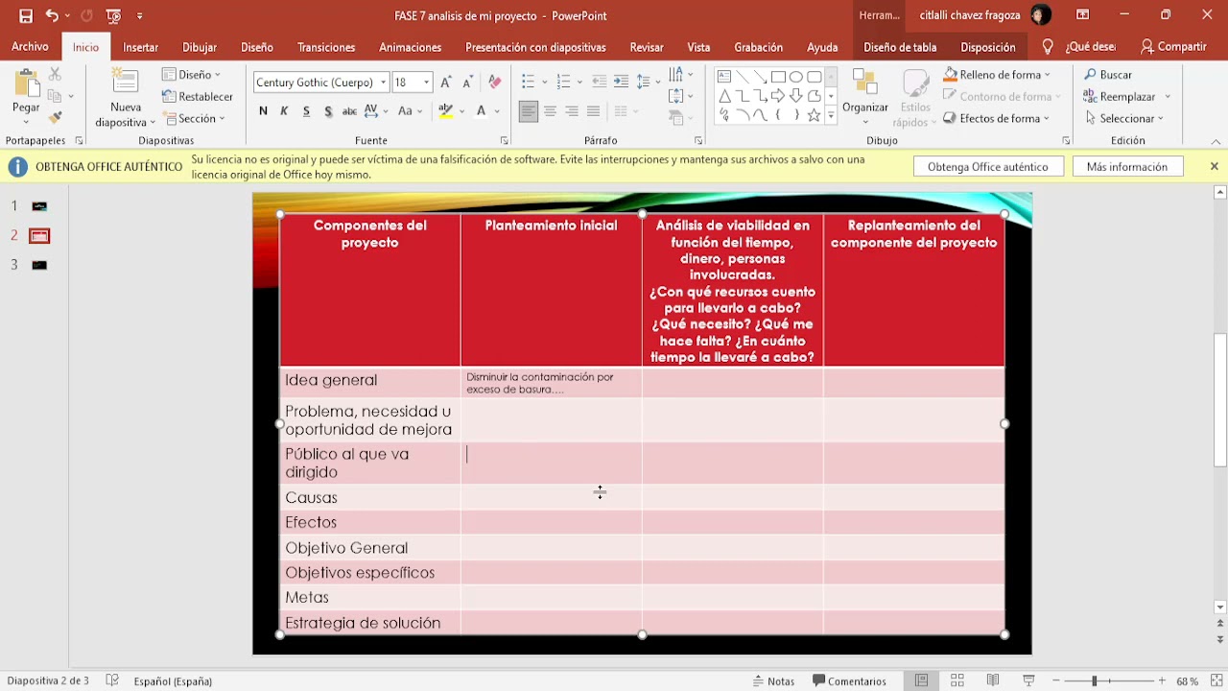Open the Buscar find tool
This screenshot has height=691, width=1228.
(1108, 75)
